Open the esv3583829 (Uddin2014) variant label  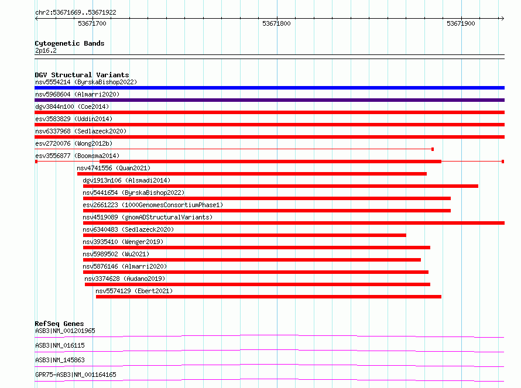(x=74, y=119)
